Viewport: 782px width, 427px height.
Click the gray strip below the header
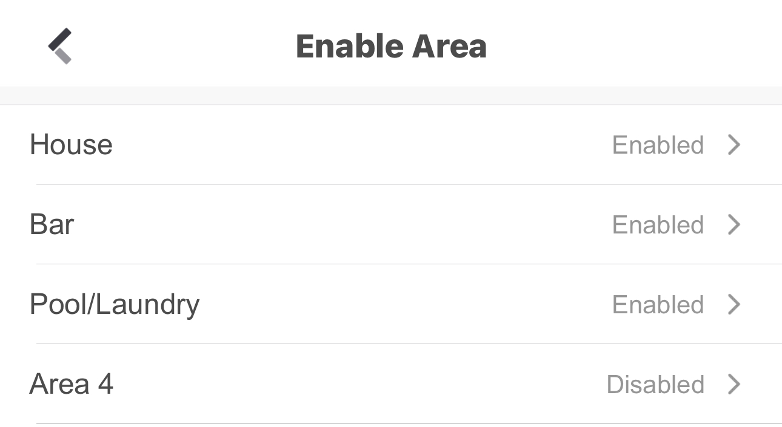pyautogui.click(x=391, y=96)
